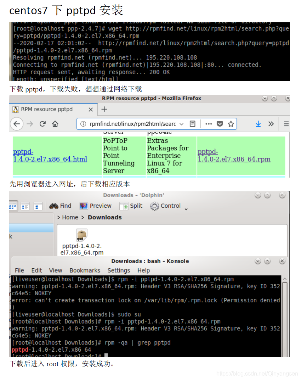Open Konsole Edit menu
This screenshot has width=301, height=380.
36,270
